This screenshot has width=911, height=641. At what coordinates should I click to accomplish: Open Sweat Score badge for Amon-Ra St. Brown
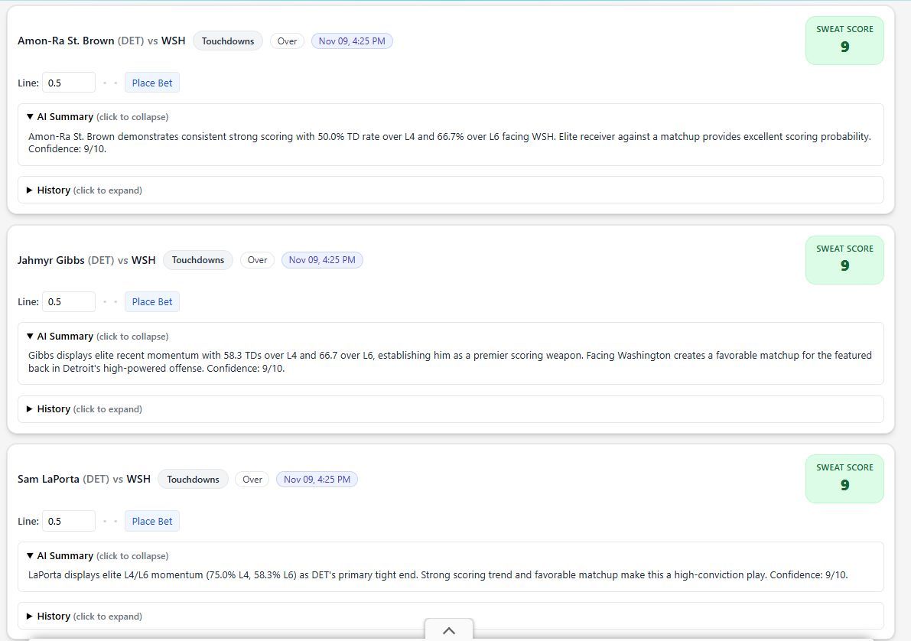844,40
